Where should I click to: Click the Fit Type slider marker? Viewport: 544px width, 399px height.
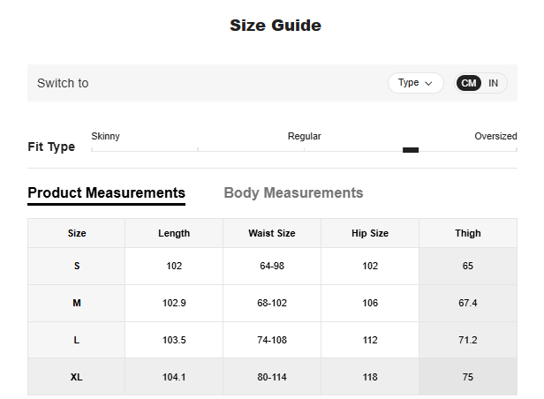point(410,150)
